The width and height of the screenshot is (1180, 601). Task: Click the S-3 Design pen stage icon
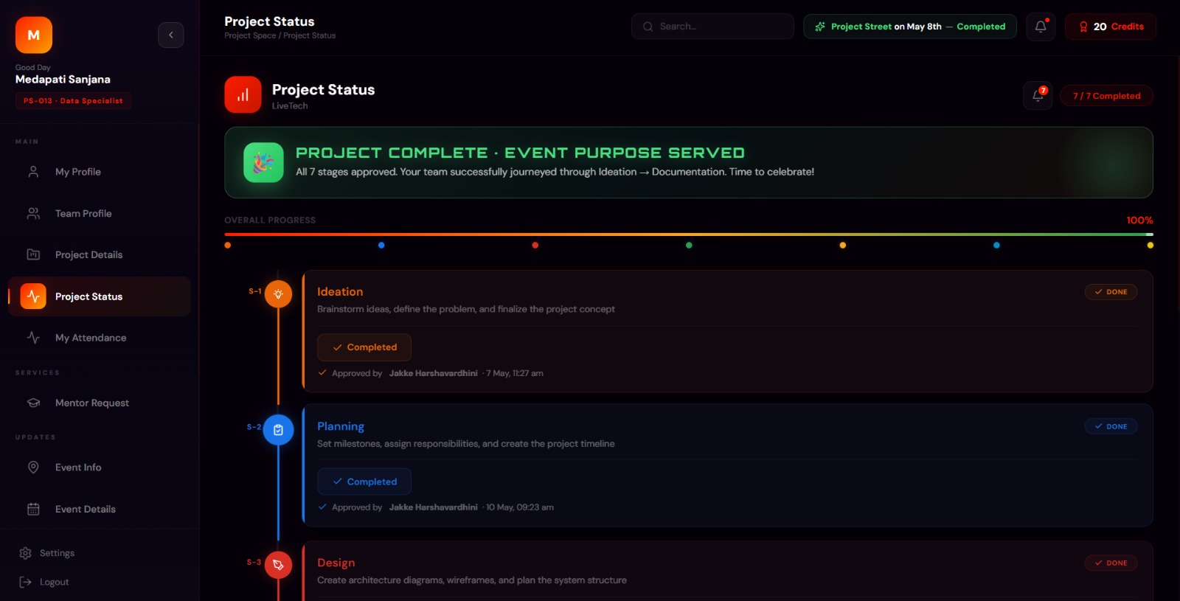coord(278,565)
